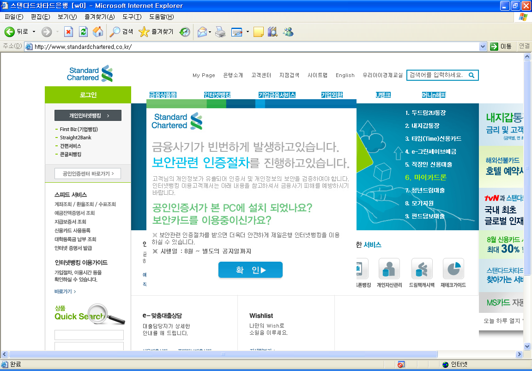Open the 편집(E) menu
Image resolution: width=532 pixels, height=371 pixels.
tap(40, 17)
